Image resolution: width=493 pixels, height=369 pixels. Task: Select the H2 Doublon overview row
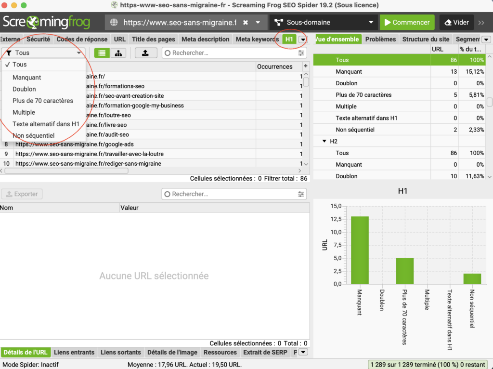399,176
